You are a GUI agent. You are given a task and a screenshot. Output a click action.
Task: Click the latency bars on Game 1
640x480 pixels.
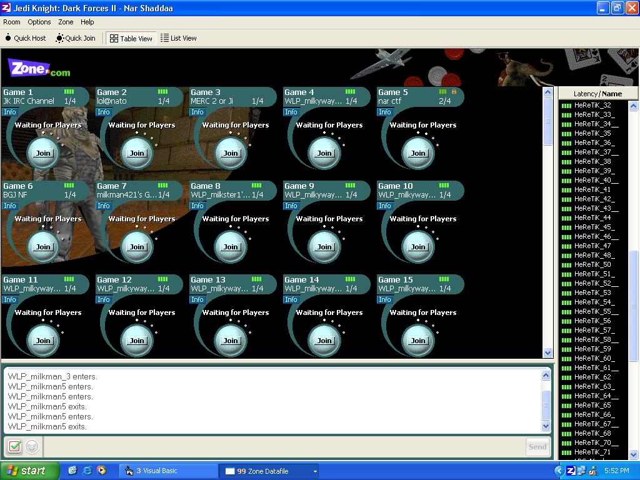pos(69,92)
